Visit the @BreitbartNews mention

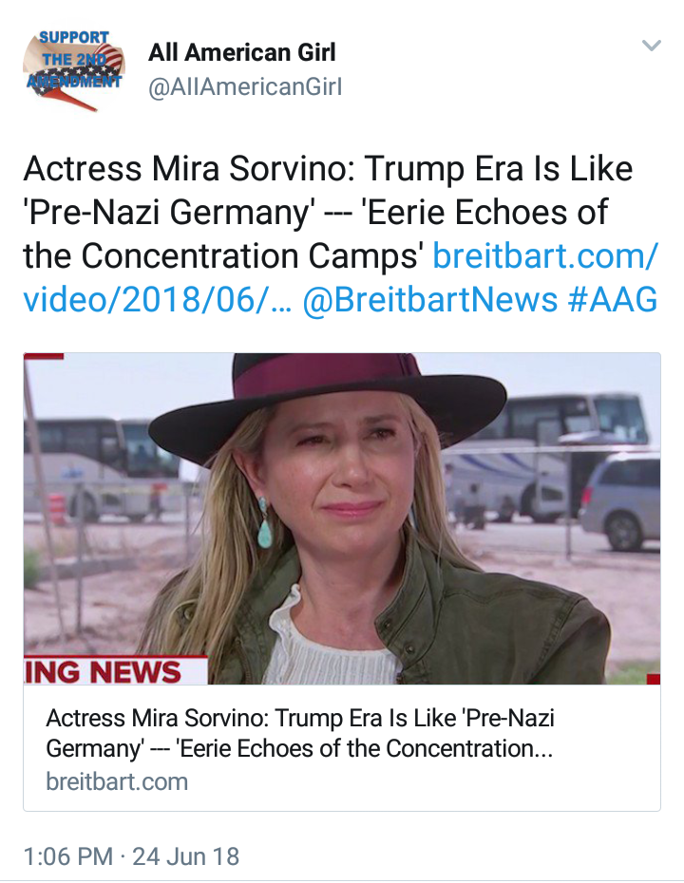tap(430, 300)
